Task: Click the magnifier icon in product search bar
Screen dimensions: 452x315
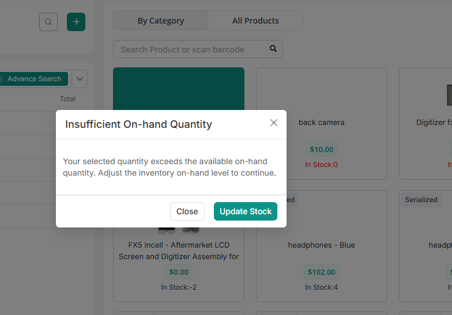Action: (x=273, y=48)
